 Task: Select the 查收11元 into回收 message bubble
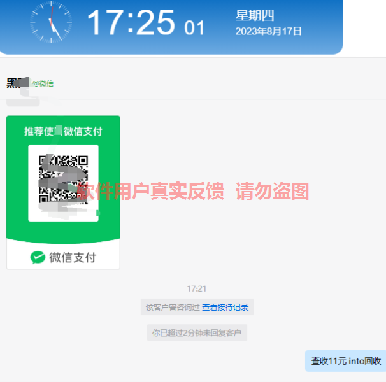[346, 361]
